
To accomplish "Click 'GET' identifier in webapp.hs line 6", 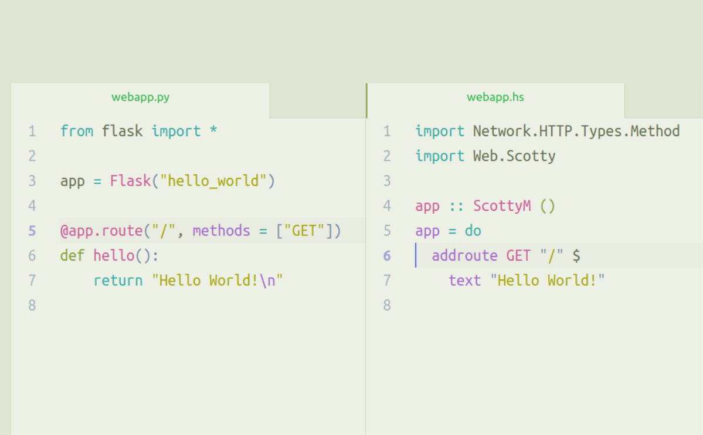I will [x=518, y=255].
